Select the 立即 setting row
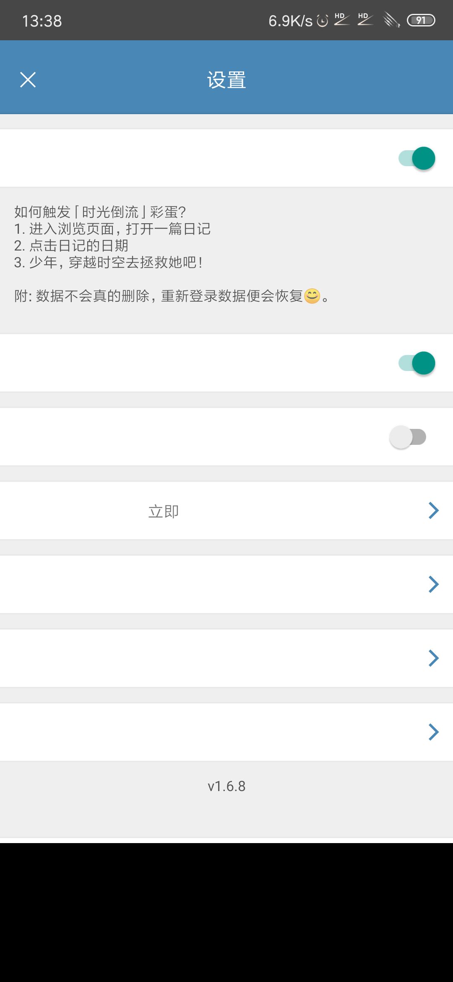453x982 pixels. pos(226,510)
